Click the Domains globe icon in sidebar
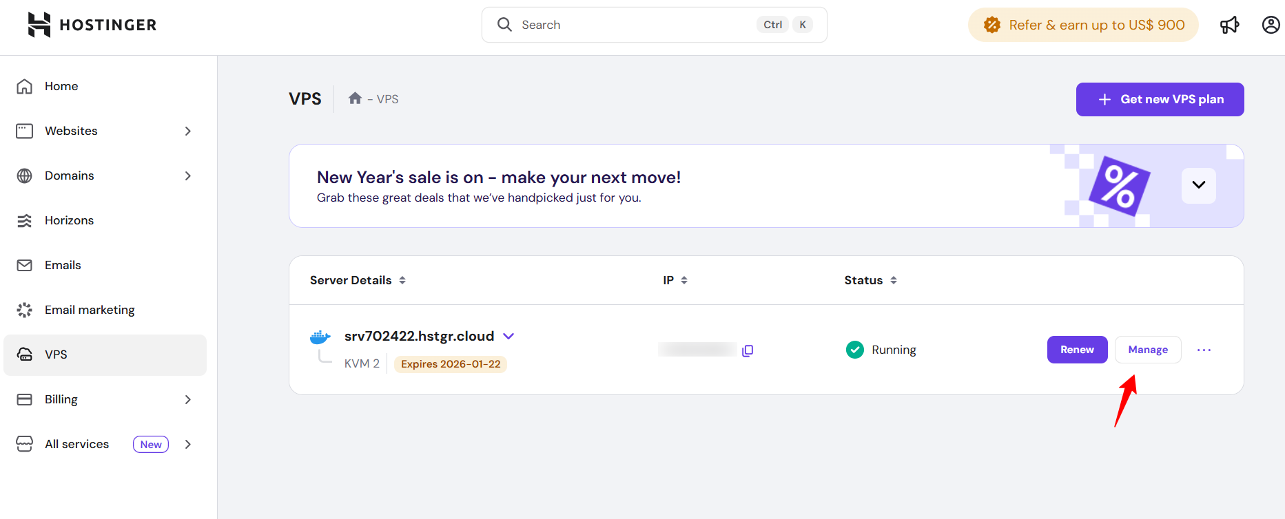Screen dimensions: 1285x519 [x=25, y=176]
